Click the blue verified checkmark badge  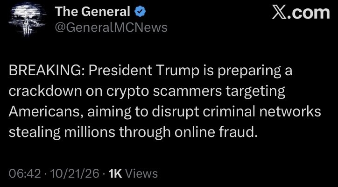tap(140, 12)
